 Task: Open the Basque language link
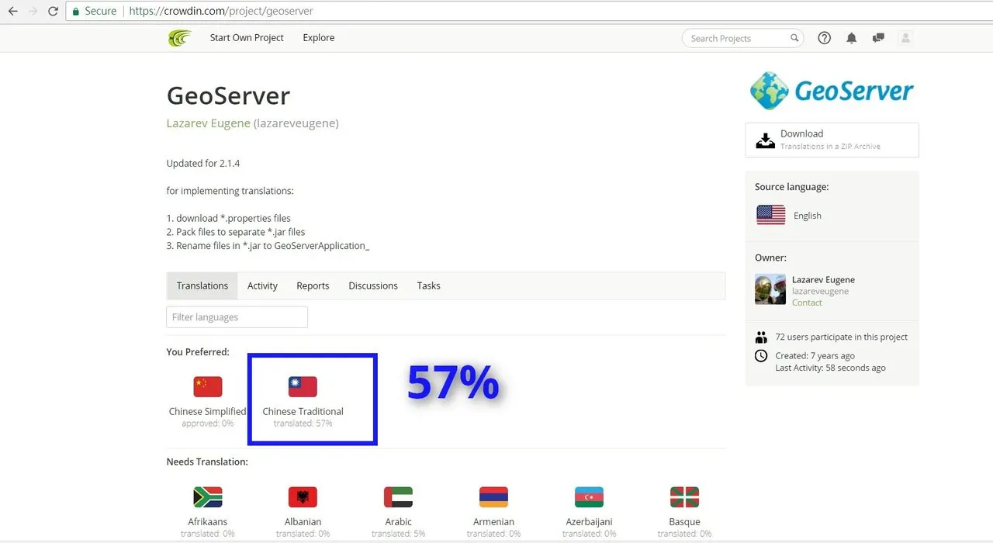pyautogui.click(x=684, y=522)
